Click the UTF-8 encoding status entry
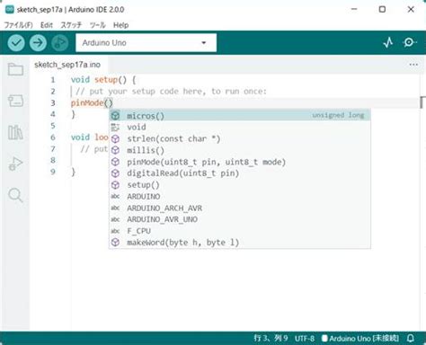Viewport: 426px width, 345px height. click(305, 339)
